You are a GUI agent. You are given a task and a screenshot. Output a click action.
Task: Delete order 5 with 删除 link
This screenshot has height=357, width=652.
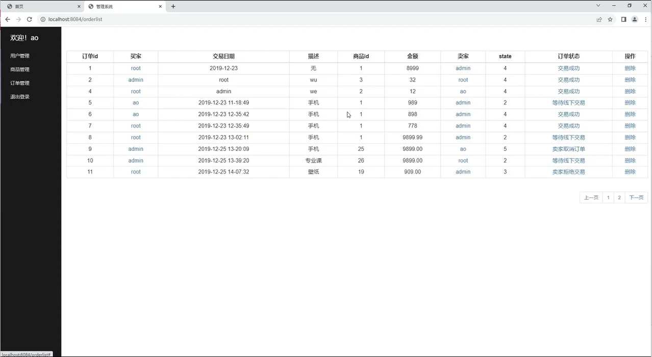630,103
